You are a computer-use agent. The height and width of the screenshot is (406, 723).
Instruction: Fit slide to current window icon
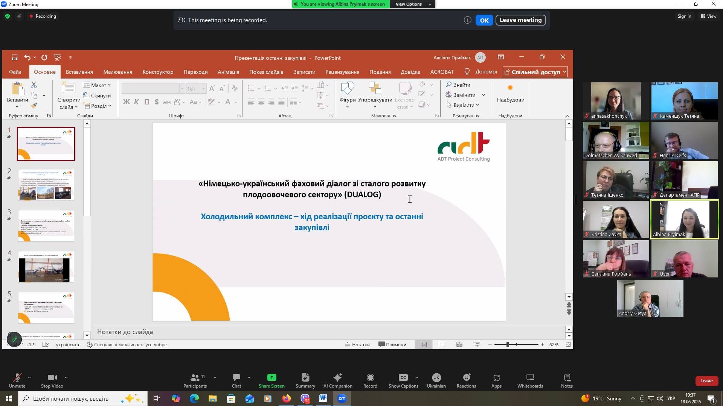568,344
